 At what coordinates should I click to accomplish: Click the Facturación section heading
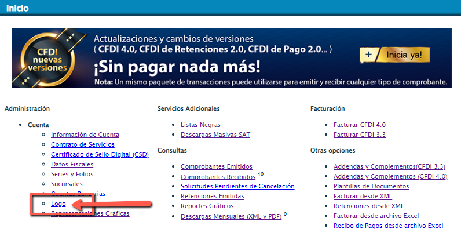click(328, 108)
